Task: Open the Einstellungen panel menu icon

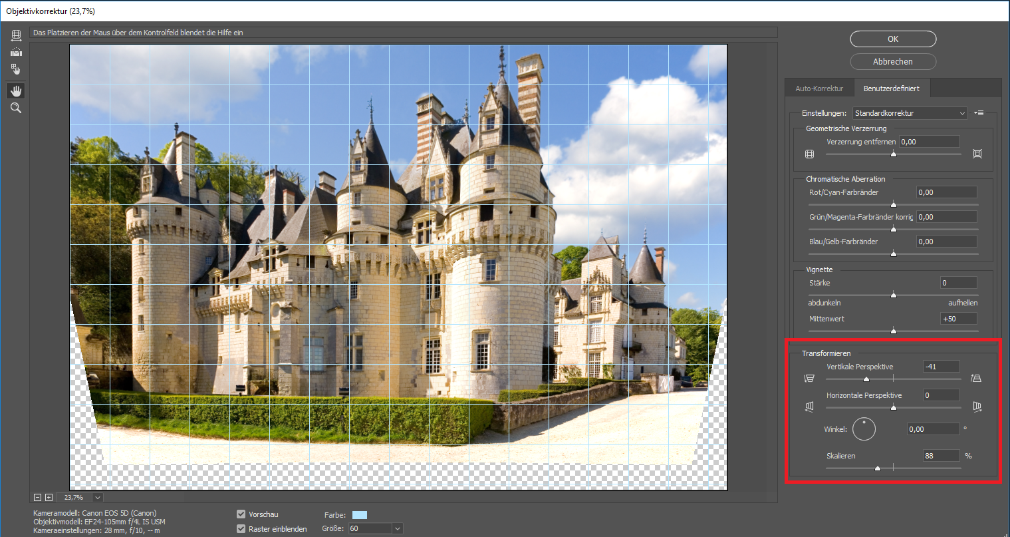Action: [979, 113]
